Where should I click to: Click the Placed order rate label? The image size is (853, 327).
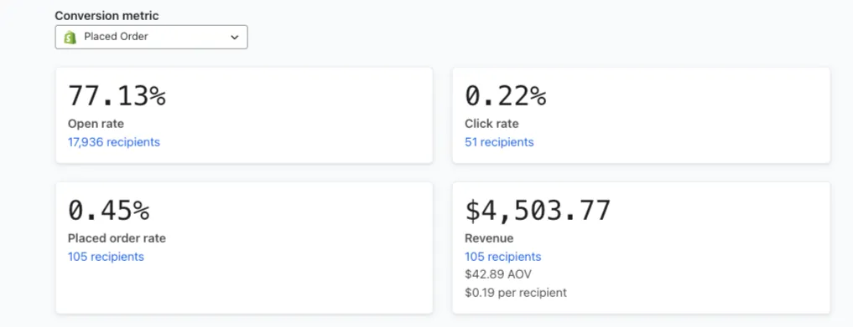117,238
